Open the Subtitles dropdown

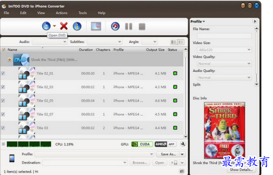coord(104,42)
